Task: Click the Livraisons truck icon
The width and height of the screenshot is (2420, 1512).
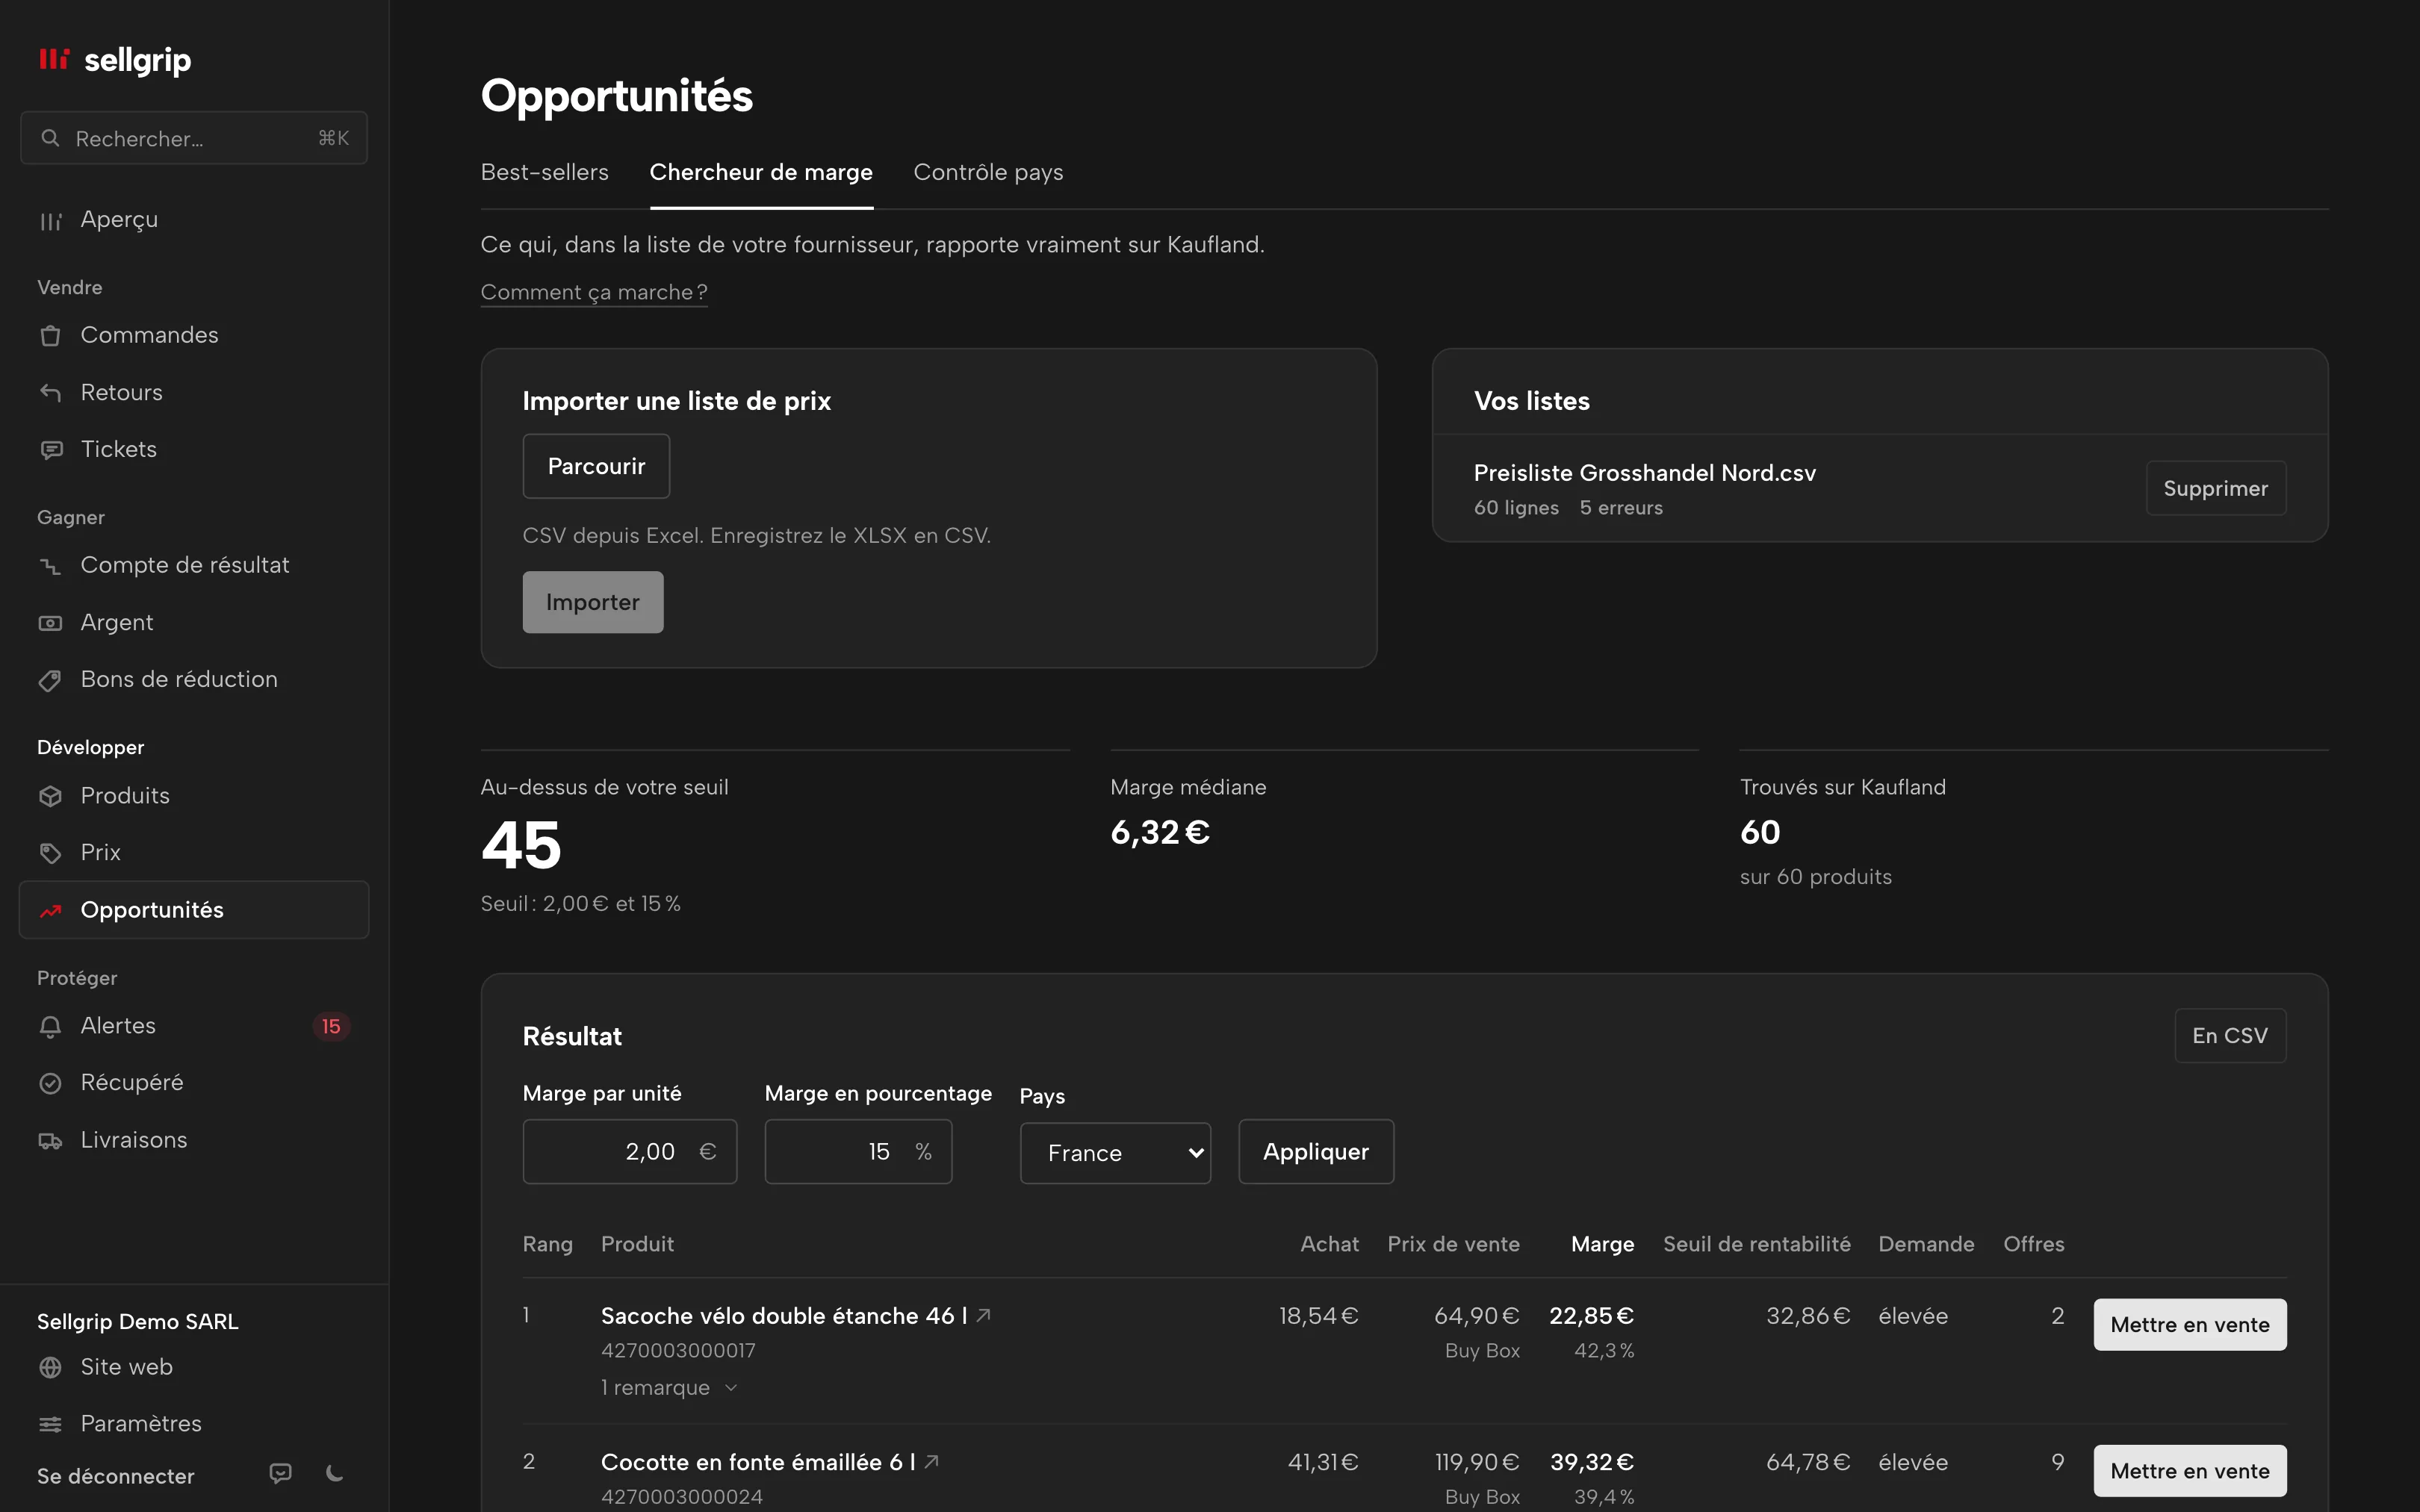Action: pyautogui.click(x=50, y=1140)
